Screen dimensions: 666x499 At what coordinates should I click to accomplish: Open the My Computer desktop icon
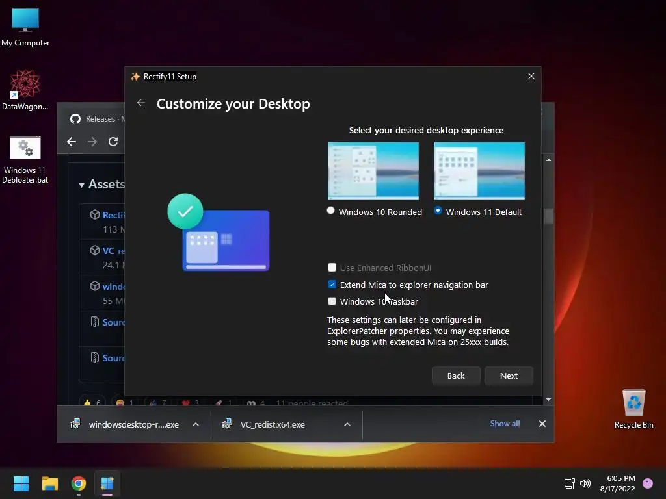pos(25,27)
